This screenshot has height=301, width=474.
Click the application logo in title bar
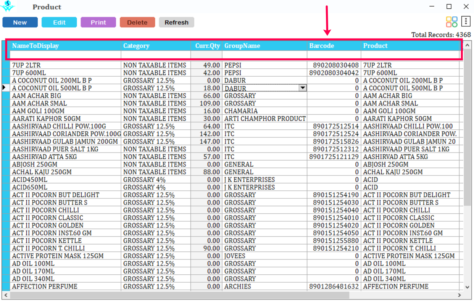pos(8,6)
